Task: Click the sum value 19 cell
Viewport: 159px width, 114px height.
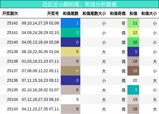Action: pyautogui.click(x=133, y=99)
